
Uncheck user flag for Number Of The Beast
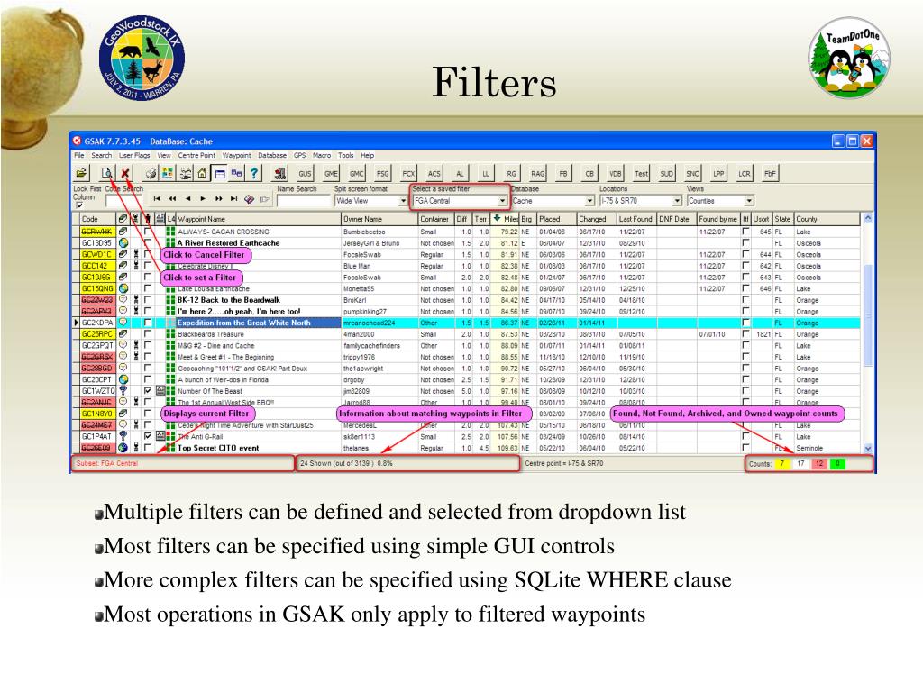coord(147,391)
